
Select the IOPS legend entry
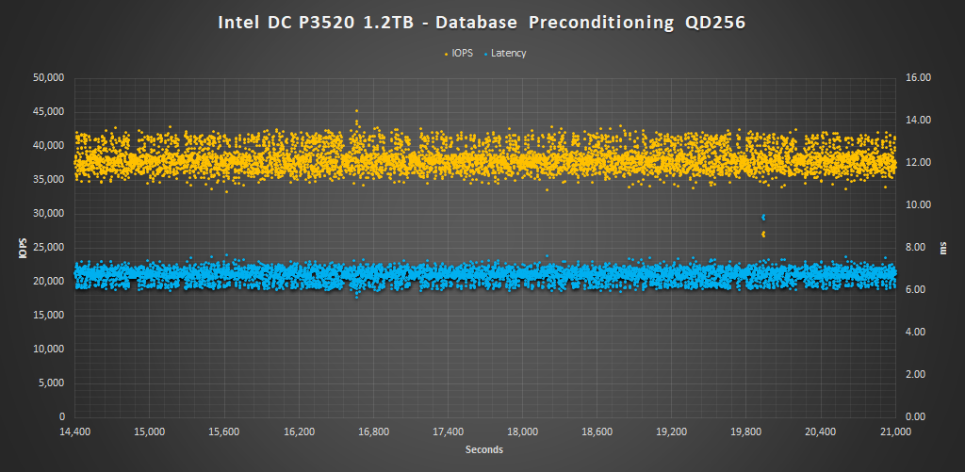pyautogui.click(x=459, y=53)
